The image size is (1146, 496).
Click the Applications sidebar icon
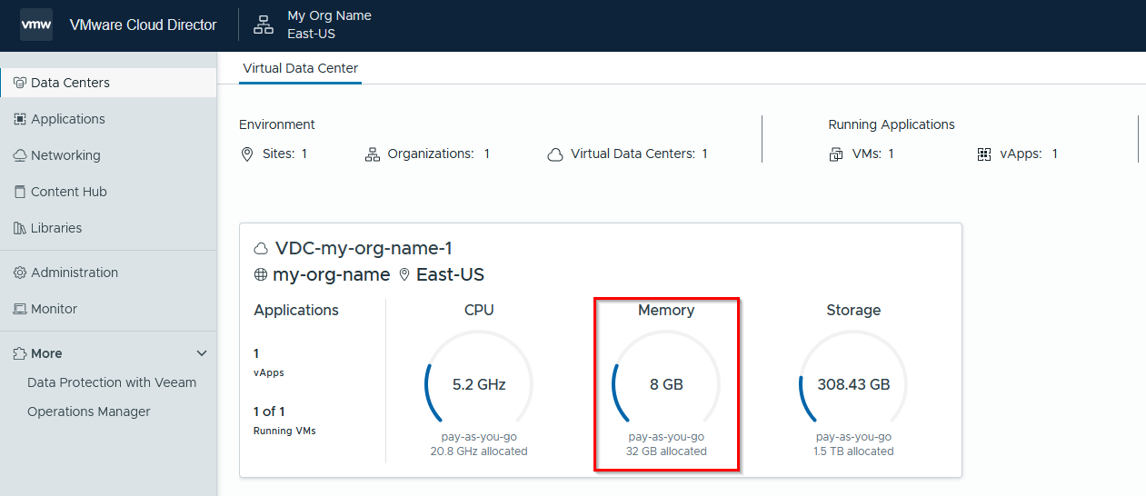pyautogui.click(x=20, y=119)
